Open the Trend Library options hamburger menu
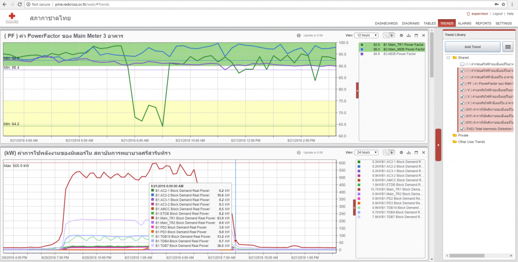The image size is (518, 262). (x=508, y=46)
